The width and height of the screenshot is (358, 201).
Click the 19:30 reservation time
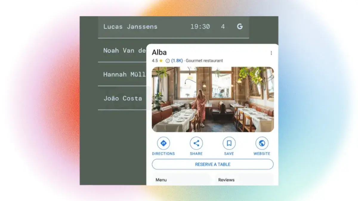click(200, 27)
